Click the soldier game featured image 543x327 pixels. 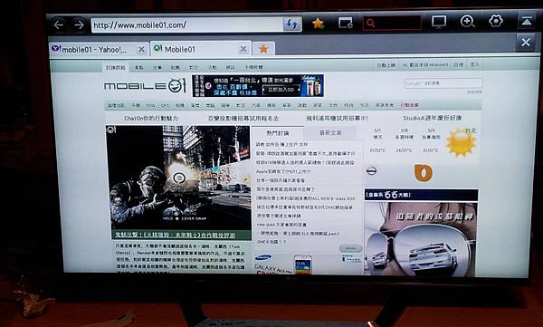point(178,178)
